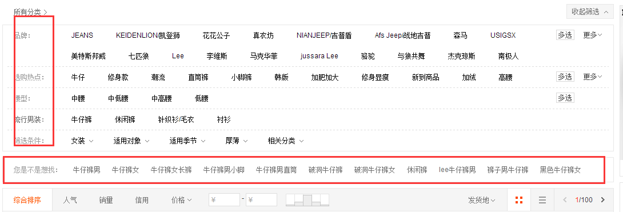The height and width of the screenshot is (212, 623).
Task: Open the 厚薄 filter dropdown
Action: 237,141
